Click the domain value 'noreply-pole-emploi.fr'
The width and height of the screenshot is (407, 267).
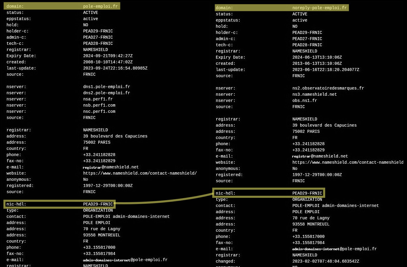(x=320, y=8)
